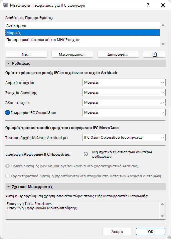
Task: Click the question mark help icon
Action: click(x=148, y=5)
